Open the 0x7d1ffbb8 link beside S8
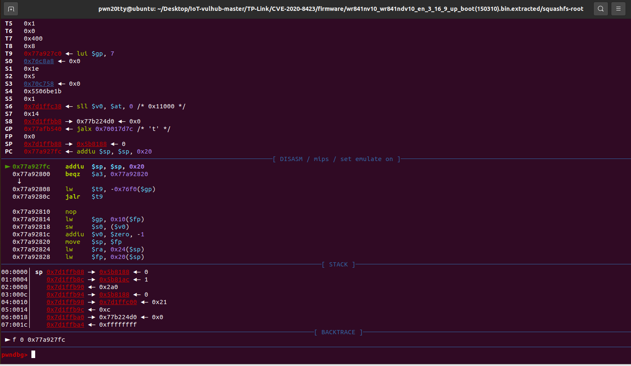The height and width of the screenshot is (366, 631). [x=42, y=121]
